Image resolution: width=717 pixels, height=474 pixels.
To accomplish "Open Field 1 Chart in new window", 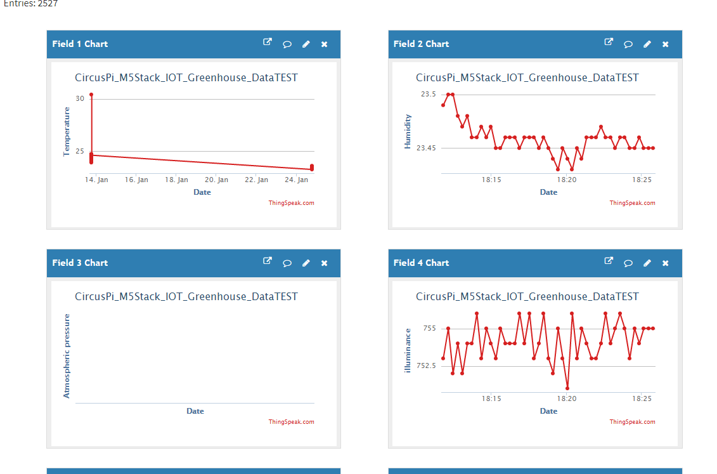I will pos(268,42).
